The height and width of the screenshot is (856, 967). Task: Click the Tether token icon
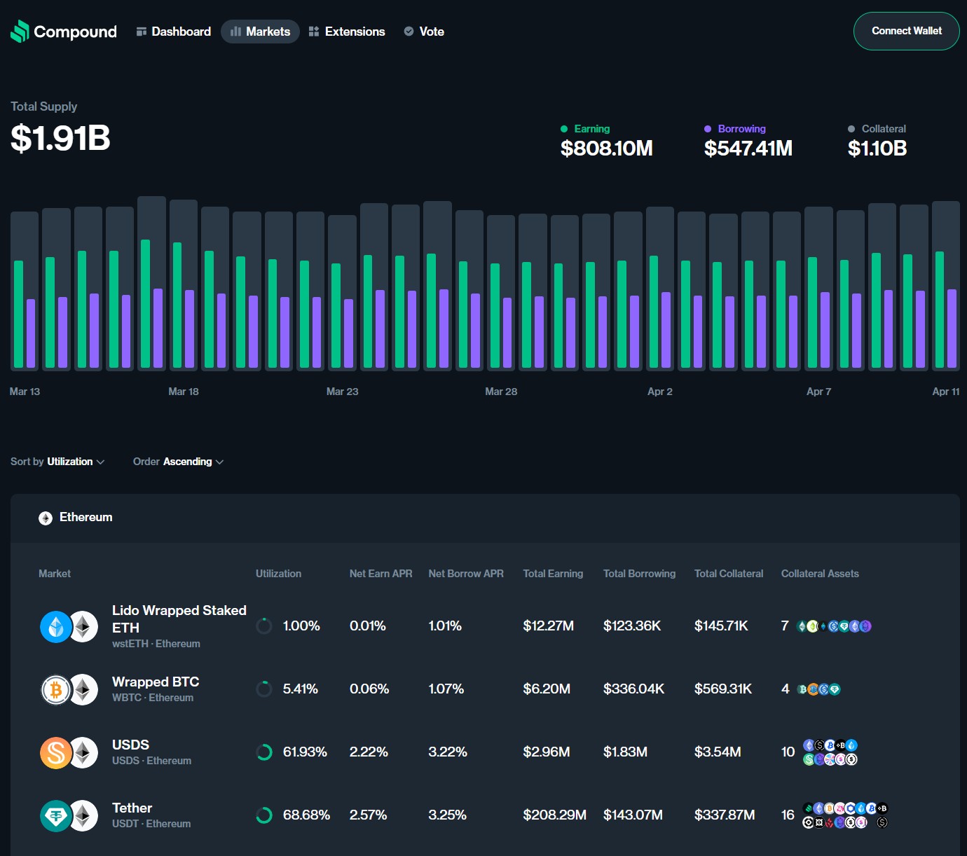tap(56, 816)
